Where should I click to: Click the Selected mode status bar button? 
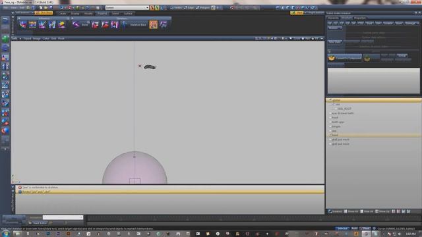click(x=342, y=228)
